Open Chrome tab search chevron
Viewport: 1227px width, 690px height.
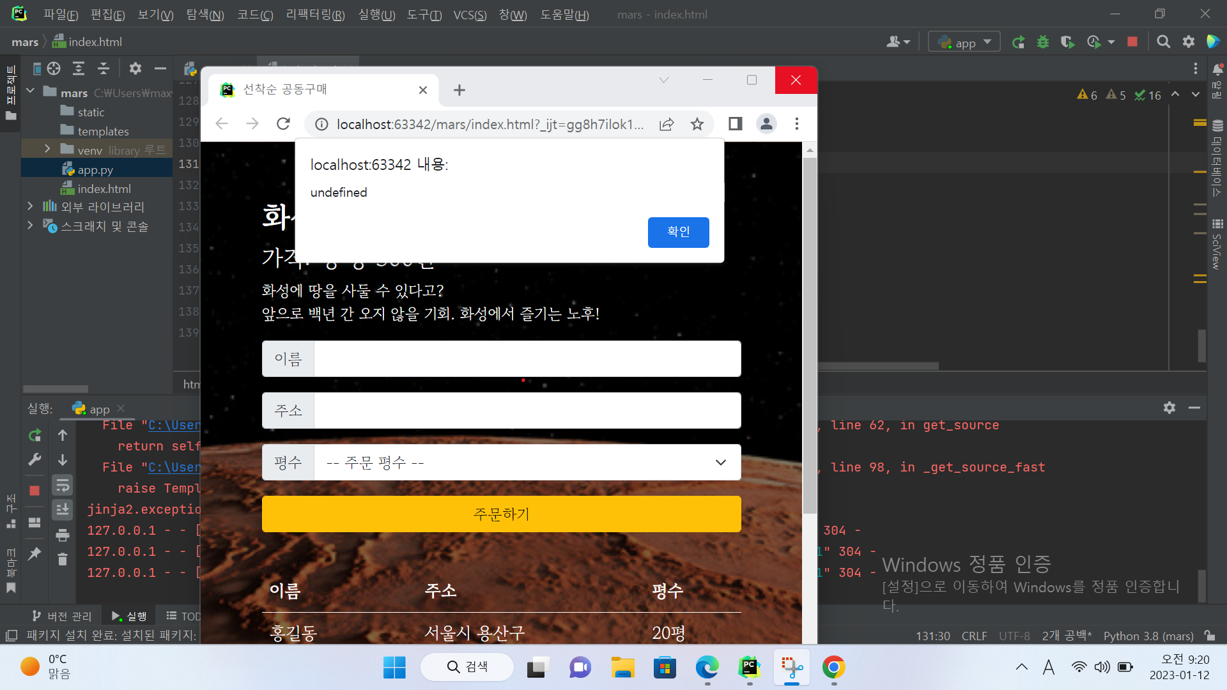[x=664, y=80]
